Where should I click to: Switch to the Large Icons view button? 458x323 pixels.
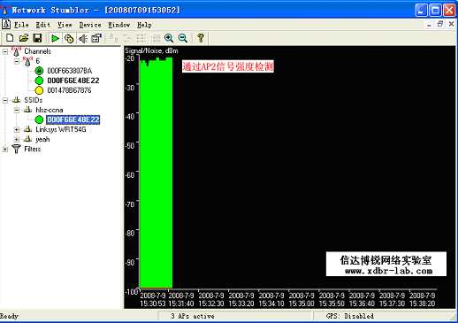click(x=112, y=38)
